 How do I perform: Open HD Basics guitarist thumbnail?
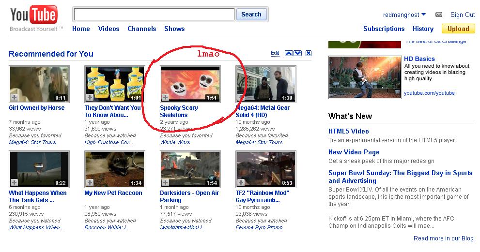pos(365,77)
